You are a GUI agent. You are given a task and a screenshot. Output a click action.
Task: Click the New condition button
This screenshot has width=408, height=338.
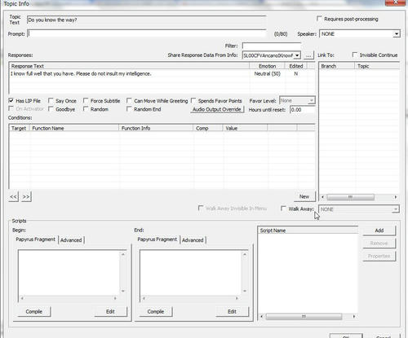(304, 196)
